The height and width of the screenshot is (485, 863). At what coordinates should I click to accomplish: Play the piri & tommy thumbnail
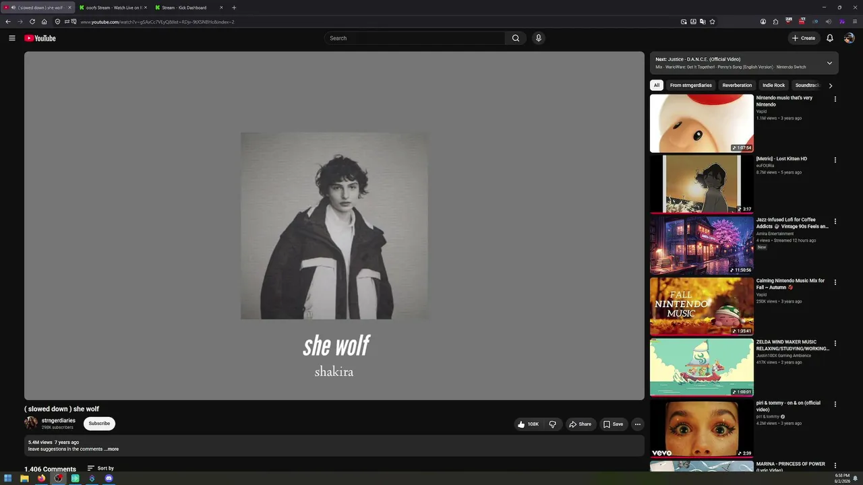(702, 429)
